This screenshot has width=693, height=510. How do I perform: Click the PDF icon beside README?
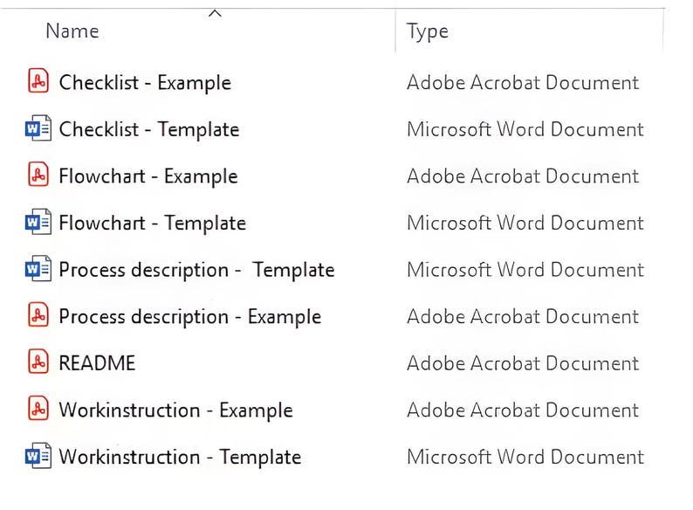pos(38,362)
